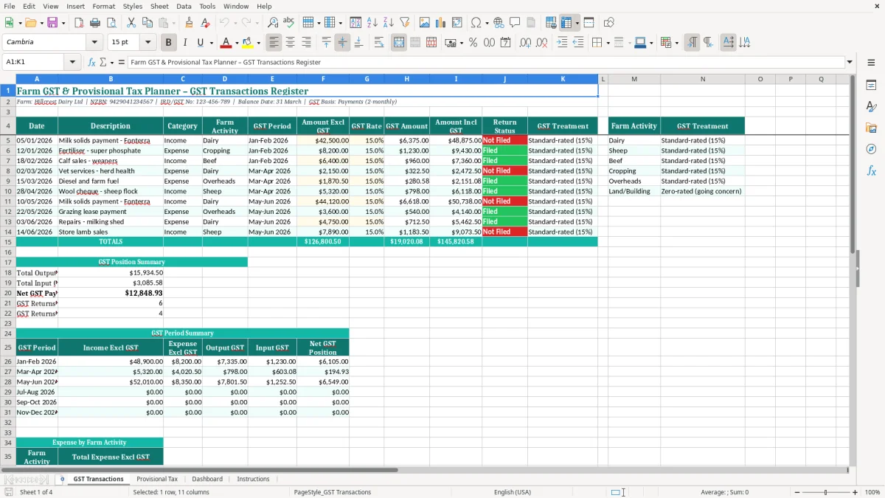Click the zoom level 100% button

872,492
